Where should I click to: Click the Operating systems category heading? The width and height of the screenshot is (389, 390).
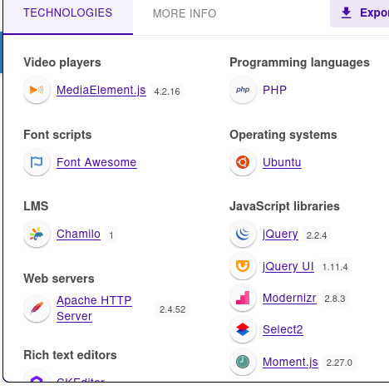(x=283, y=135)
